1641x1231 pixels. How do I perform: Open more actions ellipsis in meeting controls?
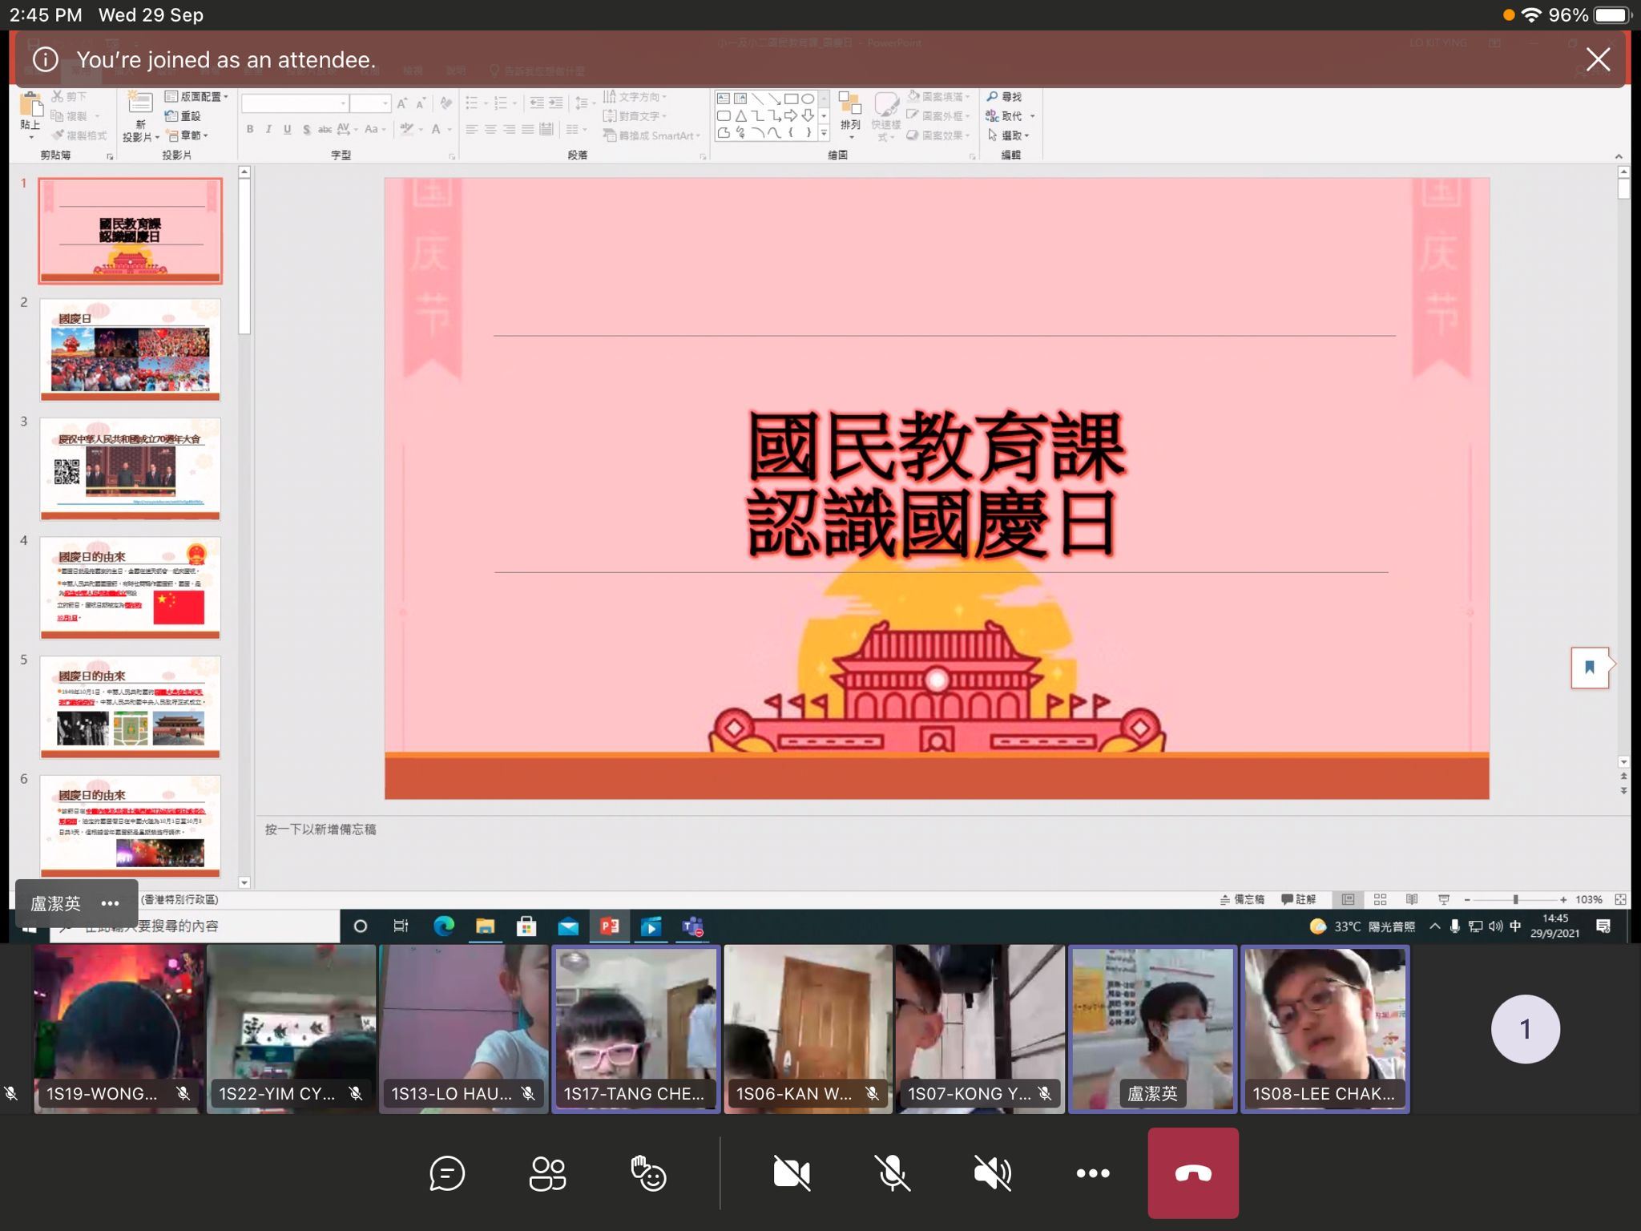pyautogui.click(x=1093, y=1173)
